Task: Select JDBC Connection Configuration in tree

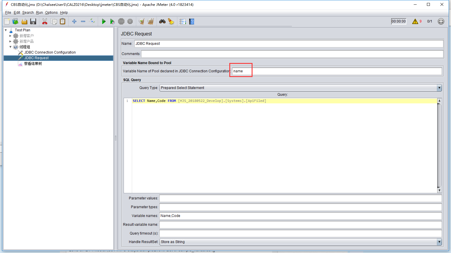Action: pos(50,52)
